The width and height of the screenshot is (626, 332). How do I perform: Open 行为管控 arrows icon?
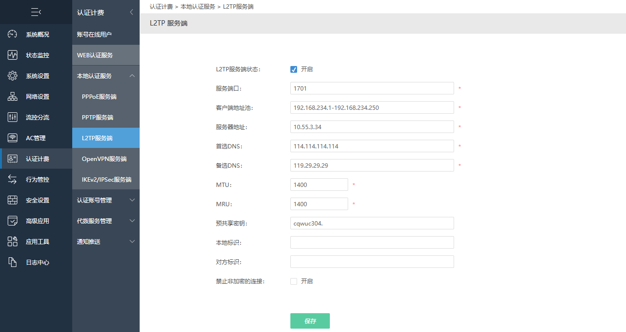[13, 180]
